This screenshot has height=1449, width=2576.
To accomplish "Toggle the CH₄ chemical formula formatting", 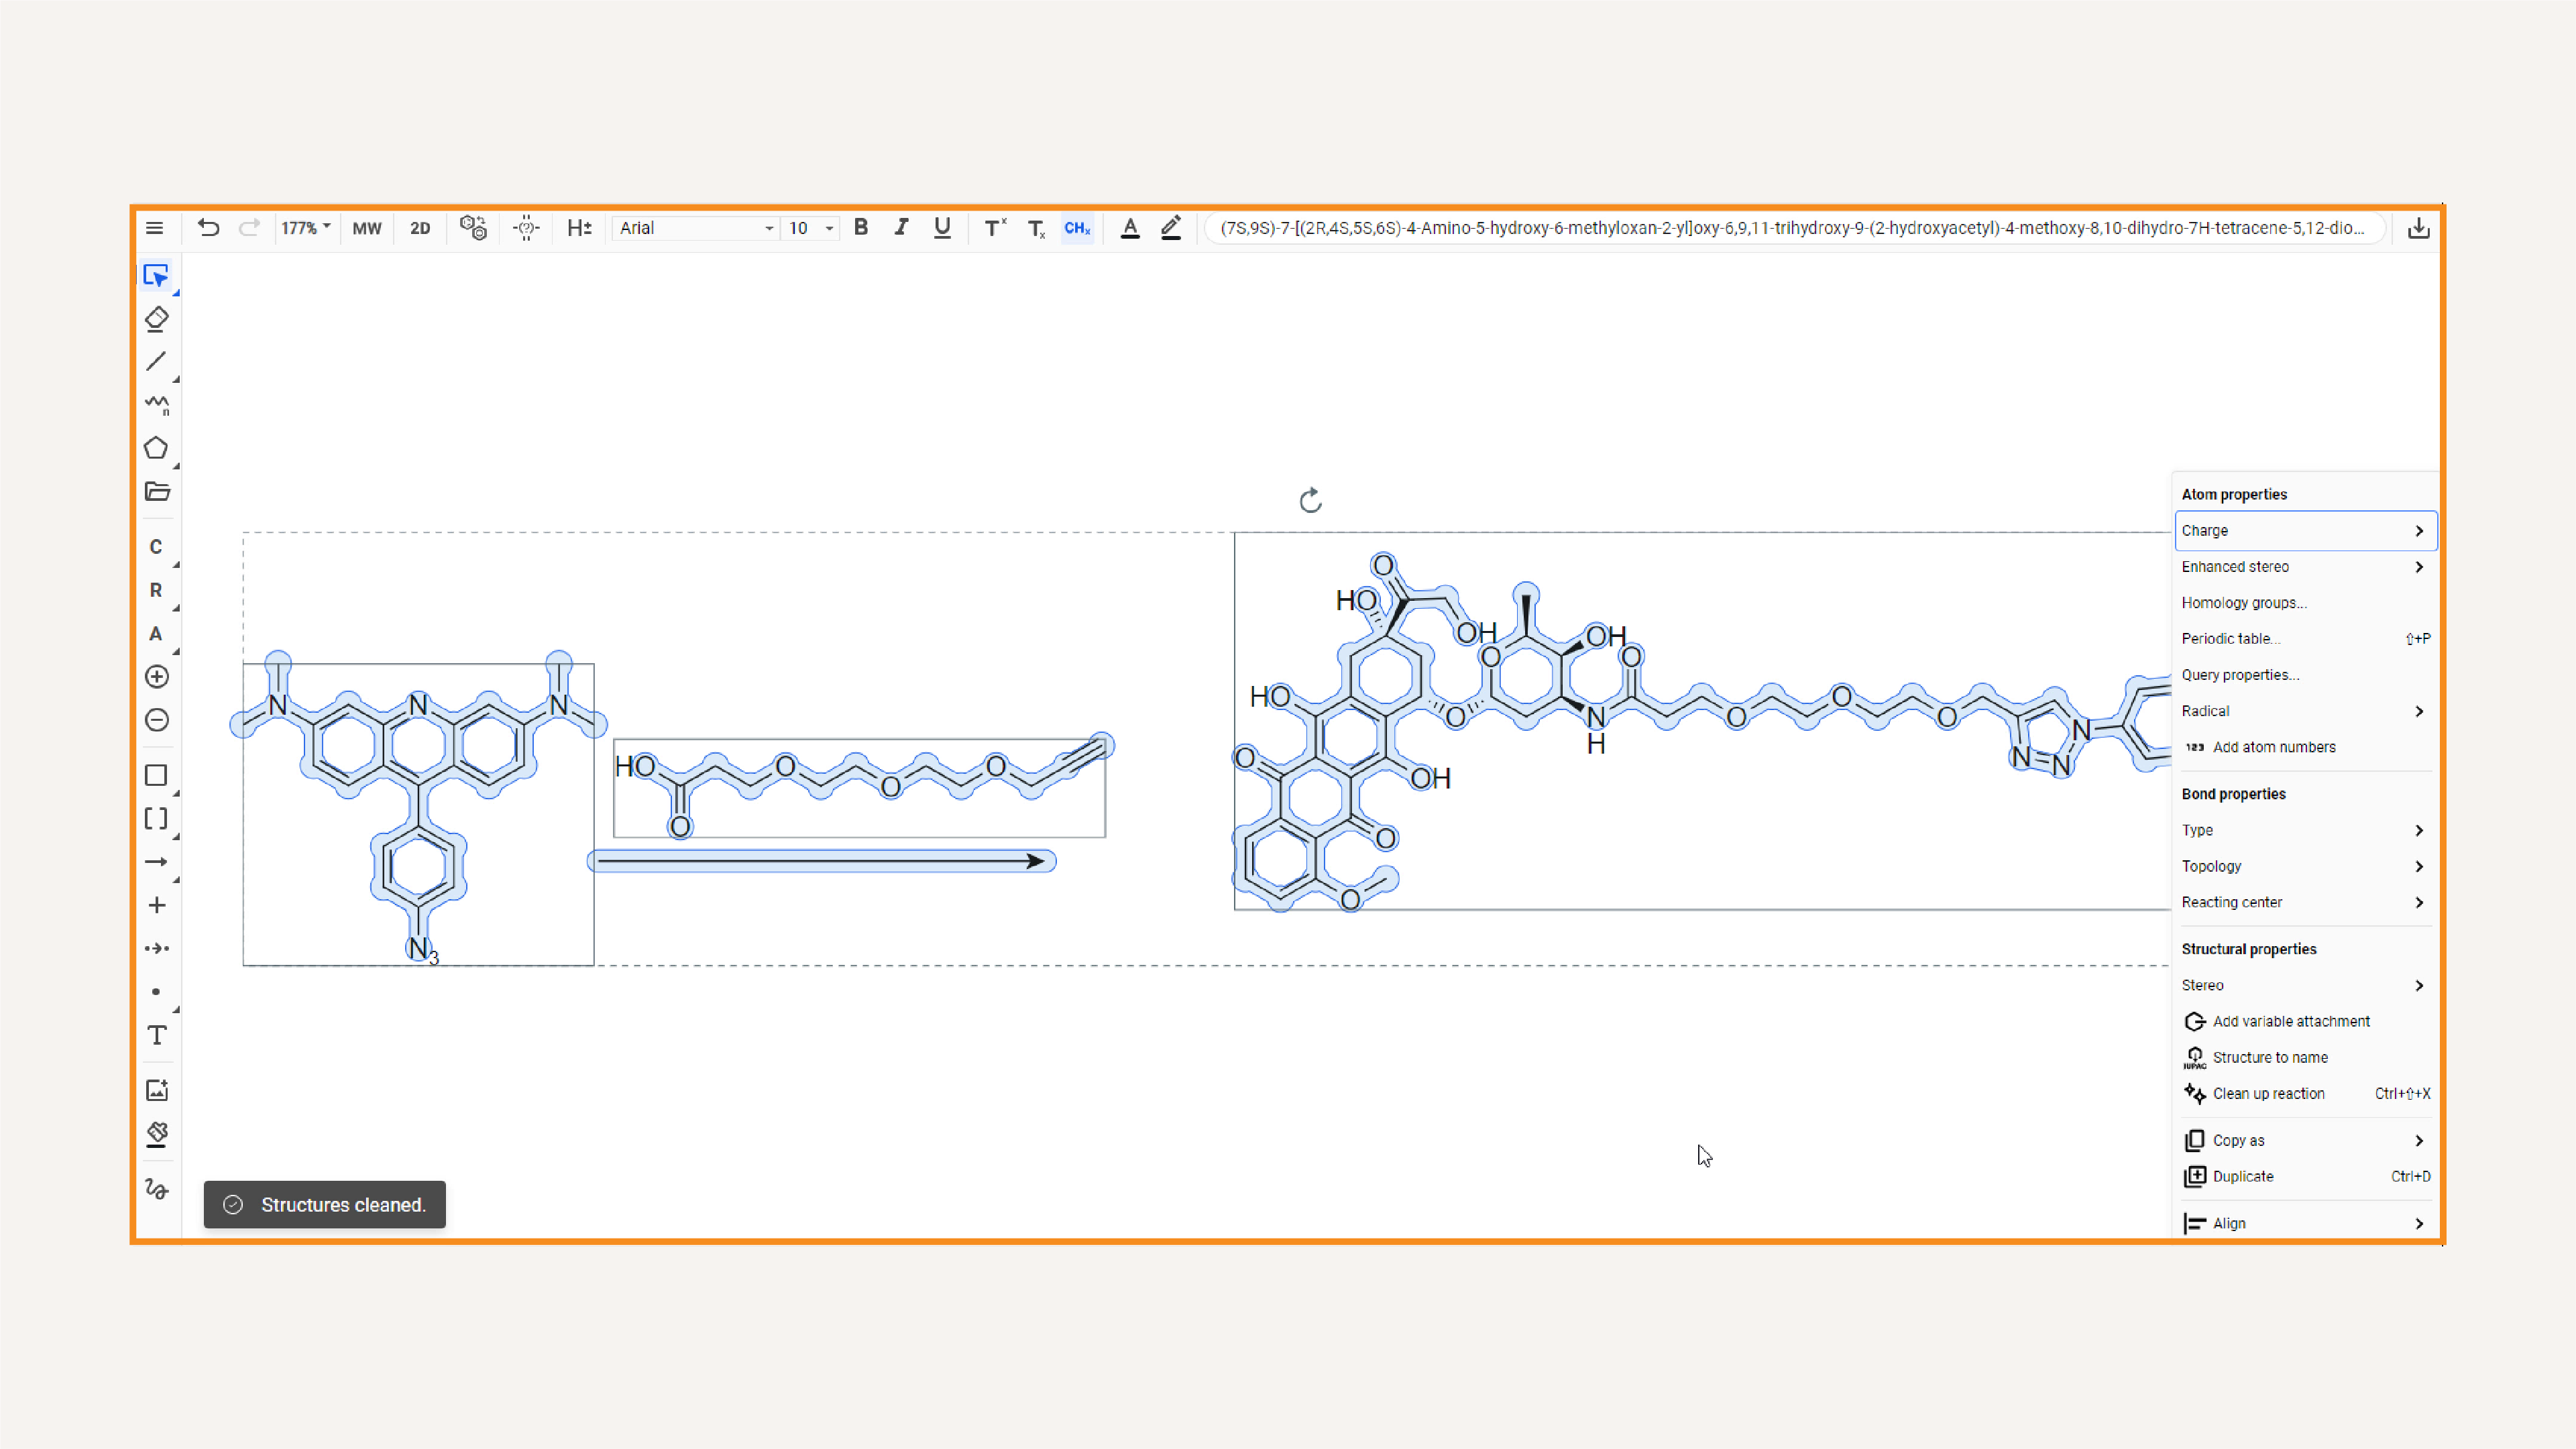I will click(x=1077, y=228).
